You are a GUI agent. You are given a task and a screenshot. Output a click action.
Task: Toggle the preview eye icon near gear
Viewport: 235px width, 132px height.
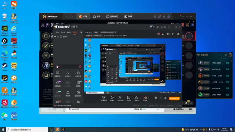pyautogui.click(x=161, y=98)
